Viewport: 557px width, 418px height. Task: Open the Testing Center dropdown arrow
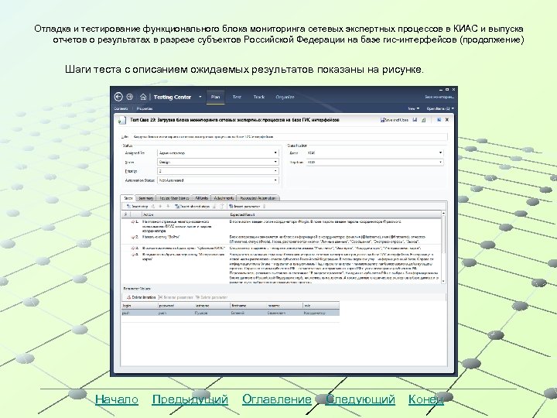click(x=200, y=97)
